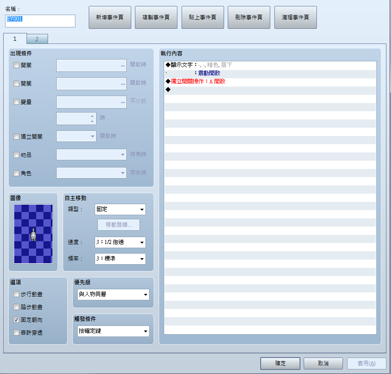Open the 類型 dropdown showing 固定
The height and width of the screenshot is (374, 391).
click(x=120, y=210)
